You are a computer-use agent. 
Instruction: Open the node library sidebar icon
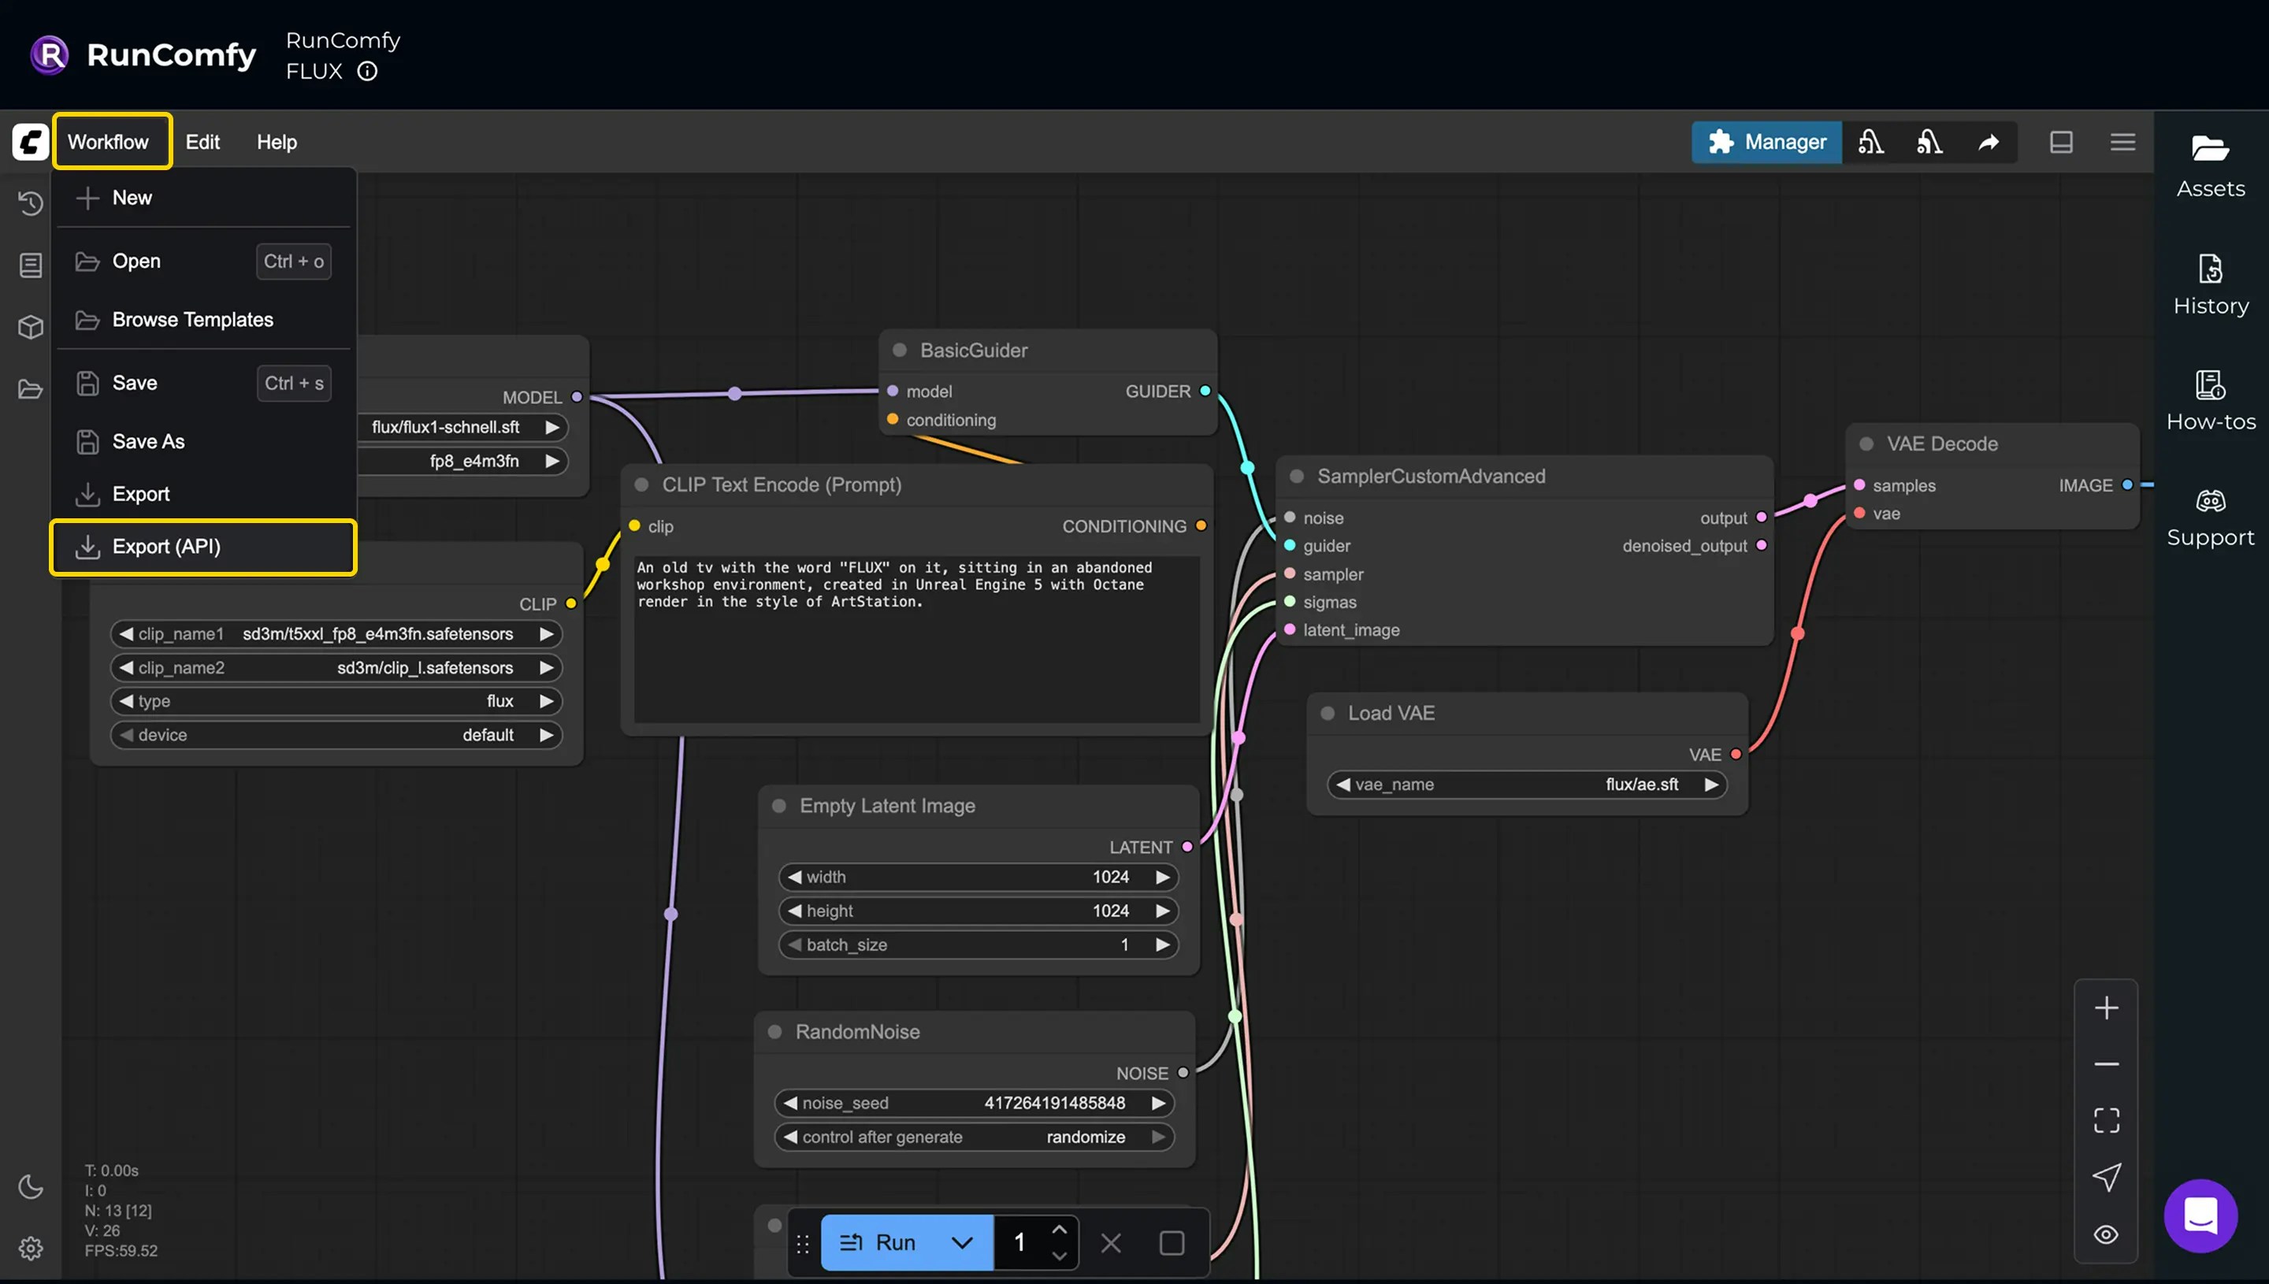31,265
